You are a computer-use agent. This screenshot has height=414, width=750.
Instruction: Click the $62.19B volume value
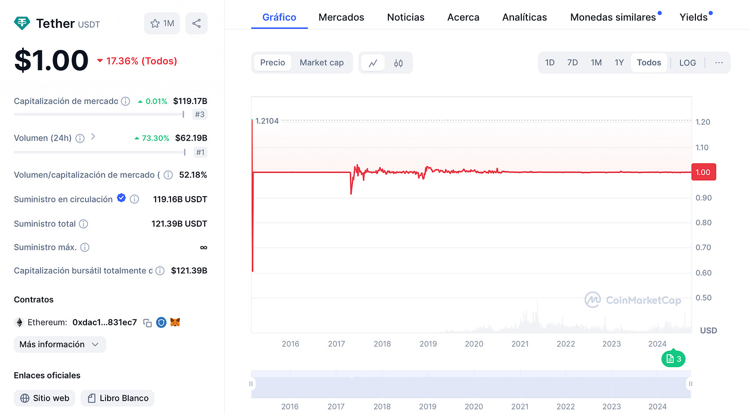pyautogui.click(x=191, y=138)
